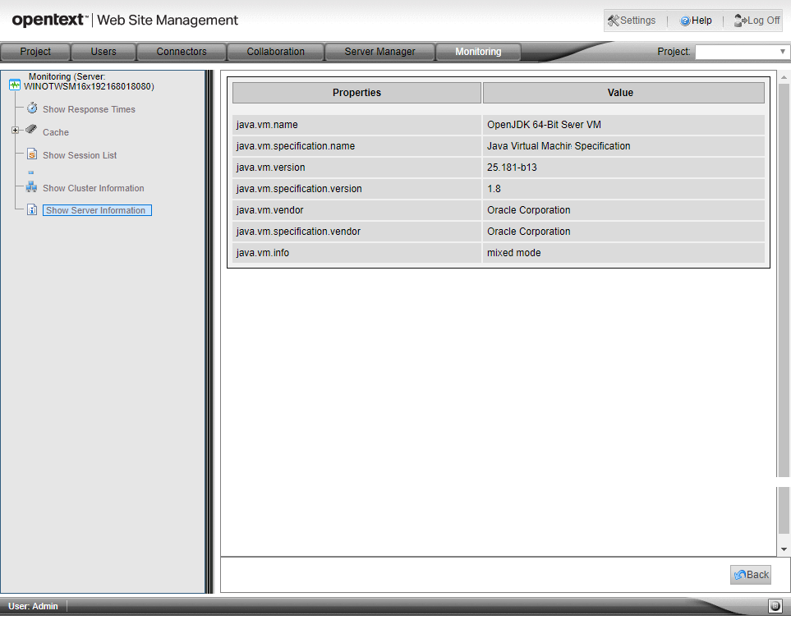The image size is (791, 620).
Task: Select the Monitoring tab
Action: [478, 52]
